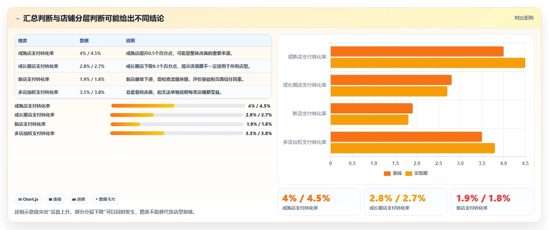Click table cell 新店支付转化率

click(34, 79)
